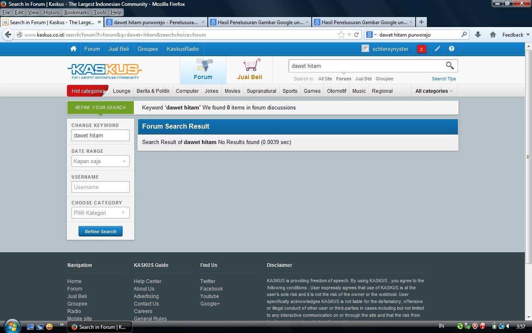The height and width of the screenshot is (333, 532).
Task: Click the Kaskus search magnifier button
Action: pyautogui.click(x=450, y=66)
